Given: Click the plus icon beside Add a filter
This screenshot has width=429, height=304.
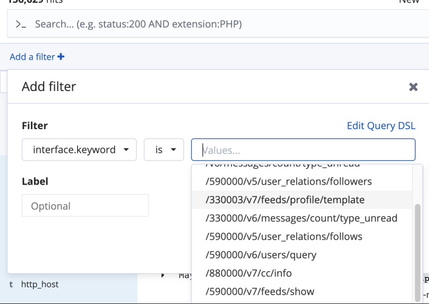Looking at the screenshot, I should click(x=61, y=57).
